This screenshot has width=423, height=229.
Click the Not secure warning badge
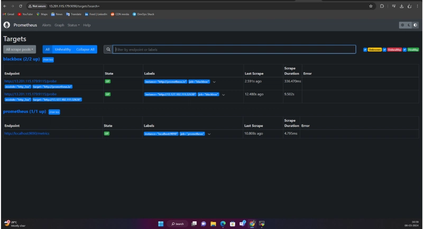click(37, 6)
